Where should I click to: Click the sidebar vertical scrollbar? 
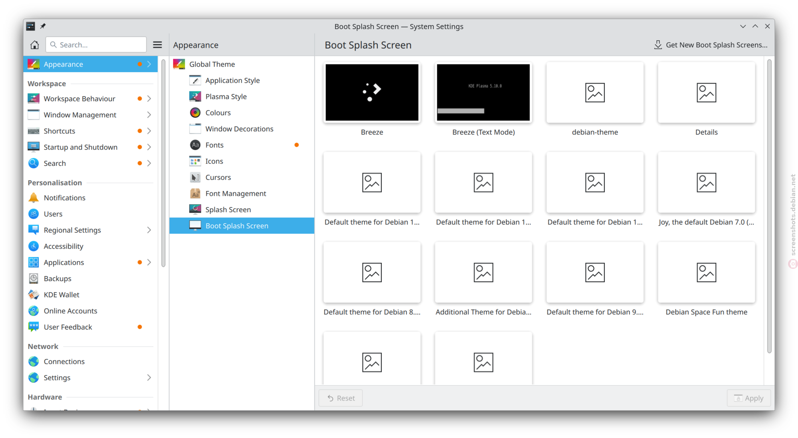[x=163, y=164]
